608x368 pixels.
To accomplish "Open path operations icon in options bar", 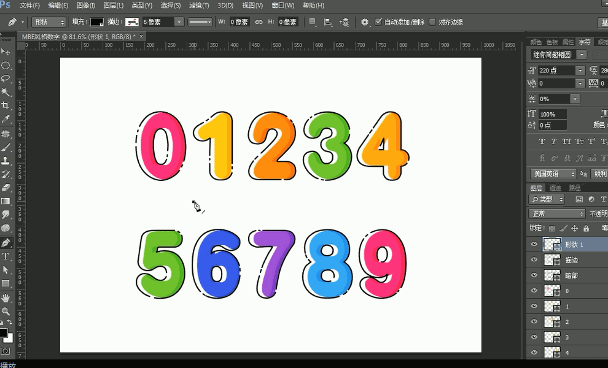I will pyautogui.click(x=312, y=22).
